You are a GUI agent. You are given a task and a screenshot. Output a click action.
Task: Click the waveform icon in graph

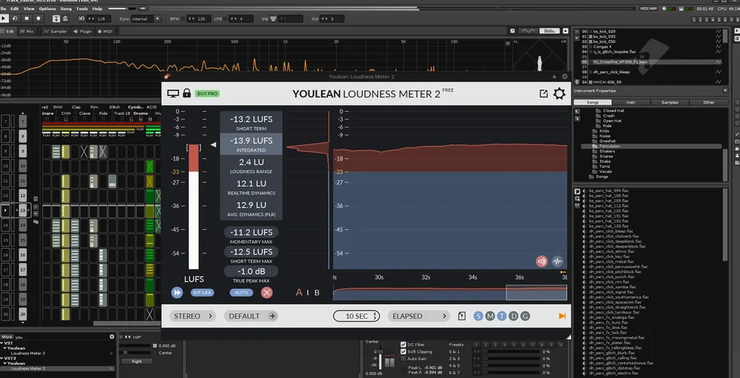point(557,261)
